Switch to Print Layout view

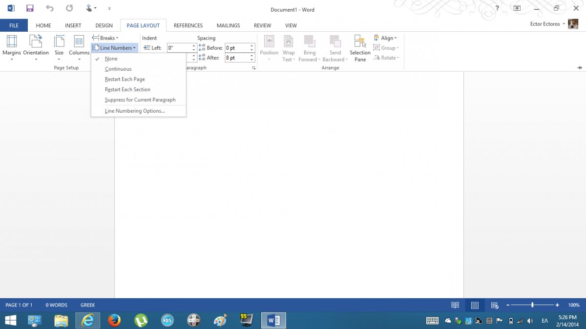475,305
